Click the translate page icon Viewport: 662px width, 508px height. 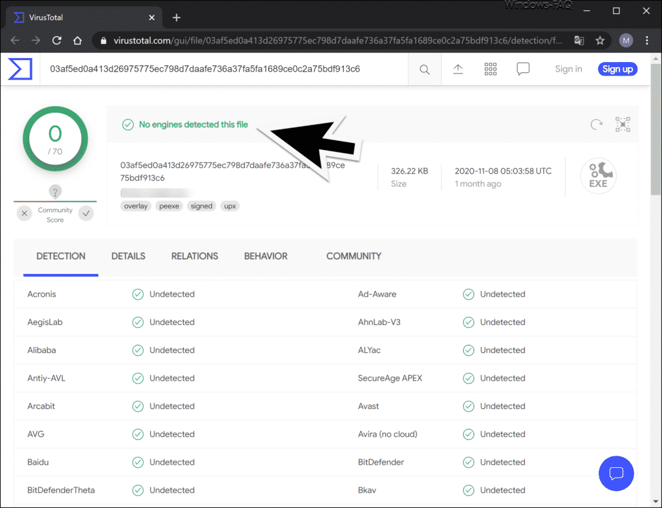tap(579, 41)
